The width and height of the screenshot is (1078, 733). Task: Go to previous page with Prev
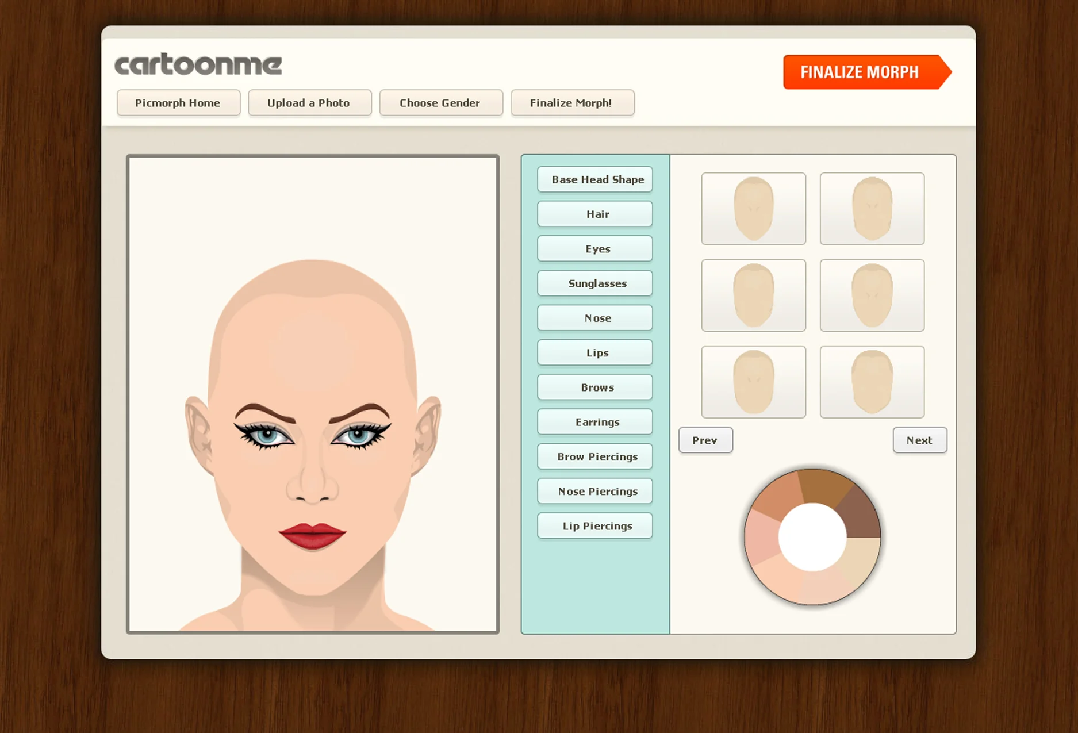[x=705, y=440]
